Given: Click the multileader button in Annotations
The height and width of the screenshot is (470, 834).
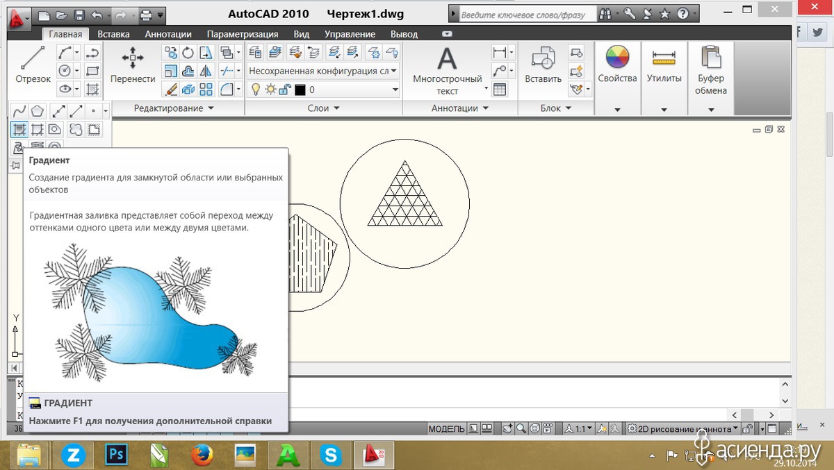Looking at the screenshot, I should tap(499, 71).
